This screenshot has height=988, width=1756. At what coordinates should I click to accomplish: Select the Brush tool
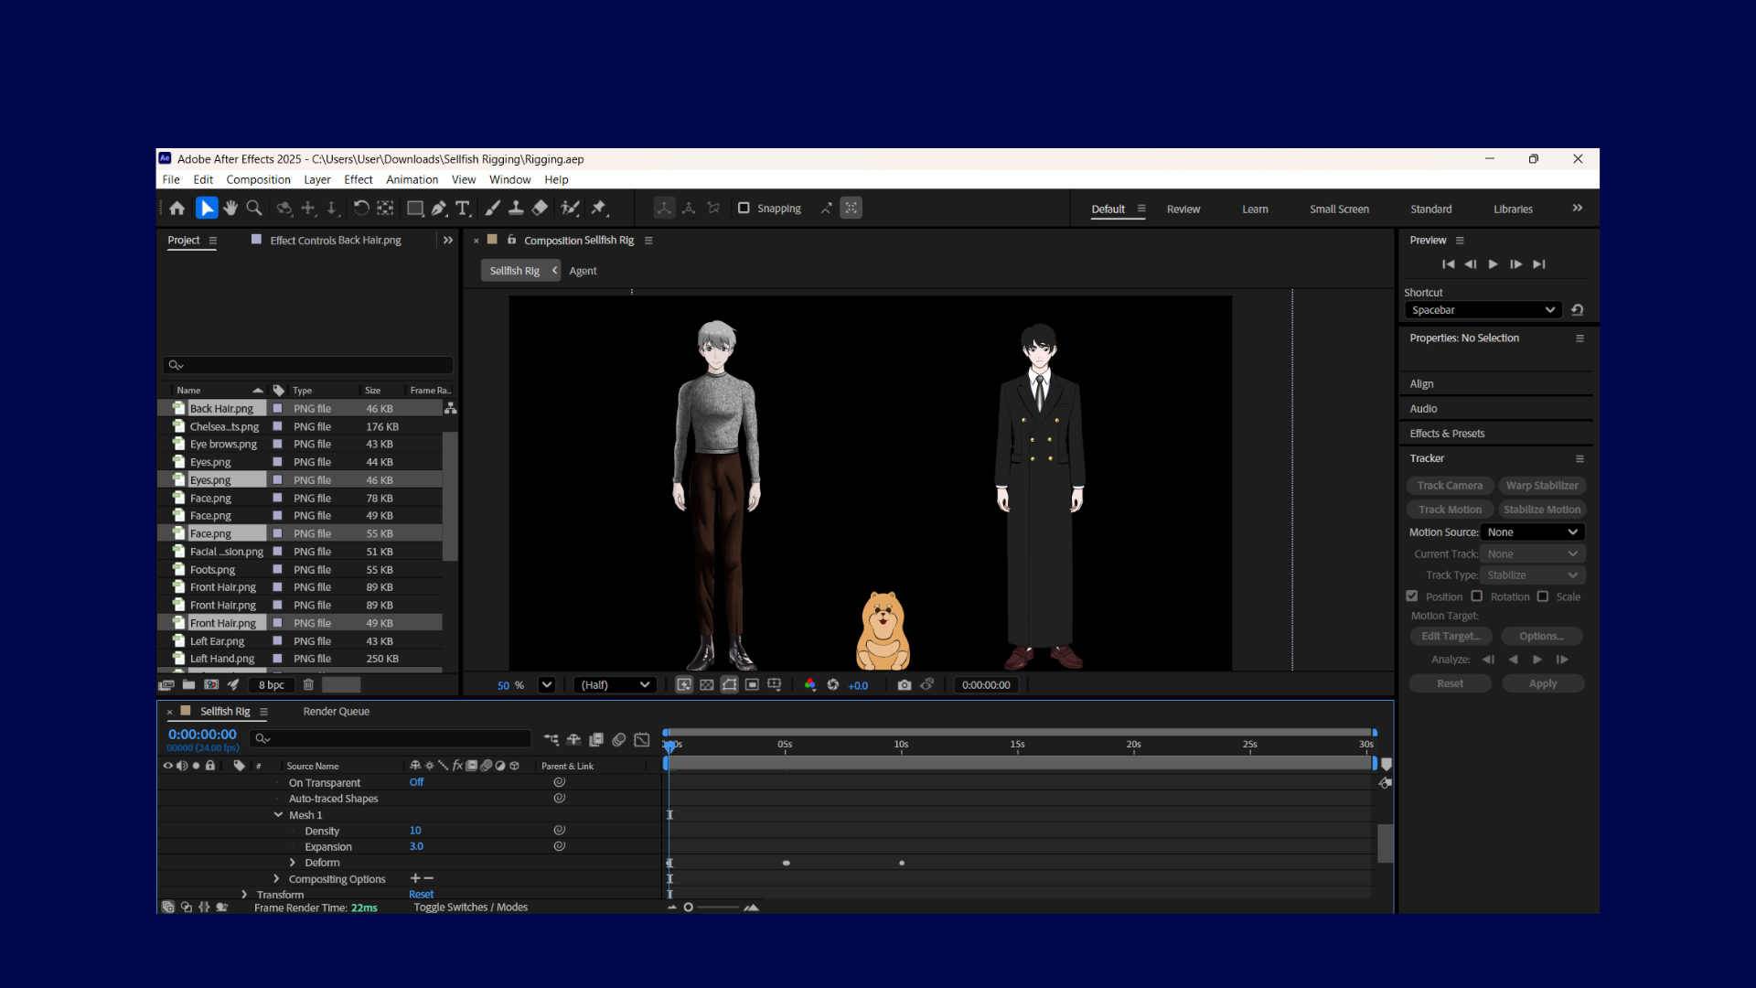pos(492,209)
